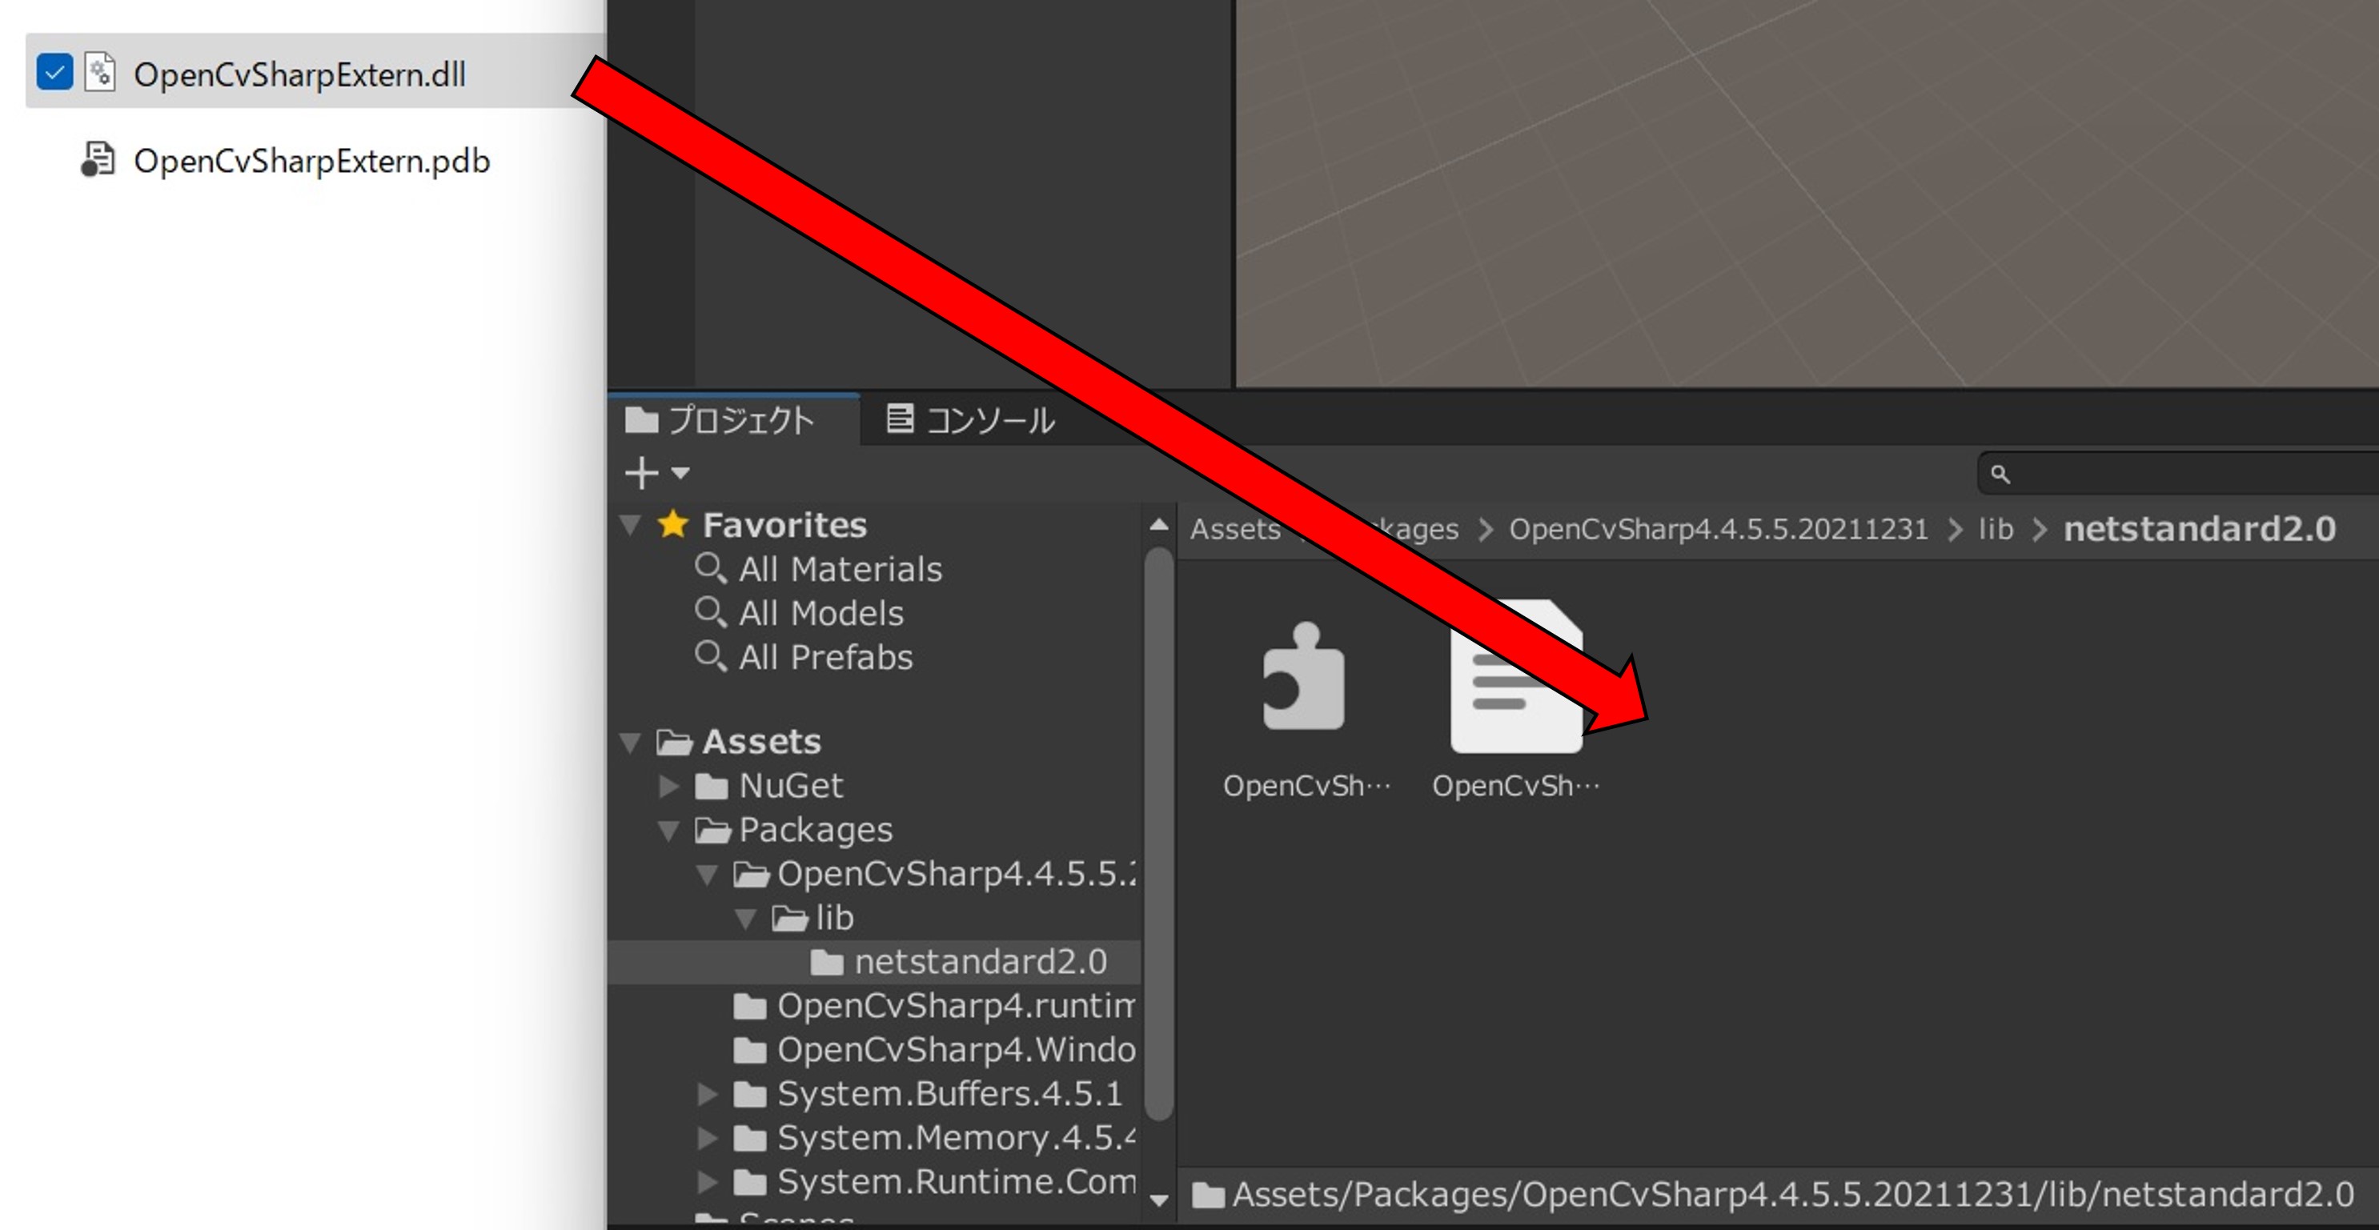Collapse the lib folder
The height and width of the screenshot is (1230, 2379).
[746, 919]
